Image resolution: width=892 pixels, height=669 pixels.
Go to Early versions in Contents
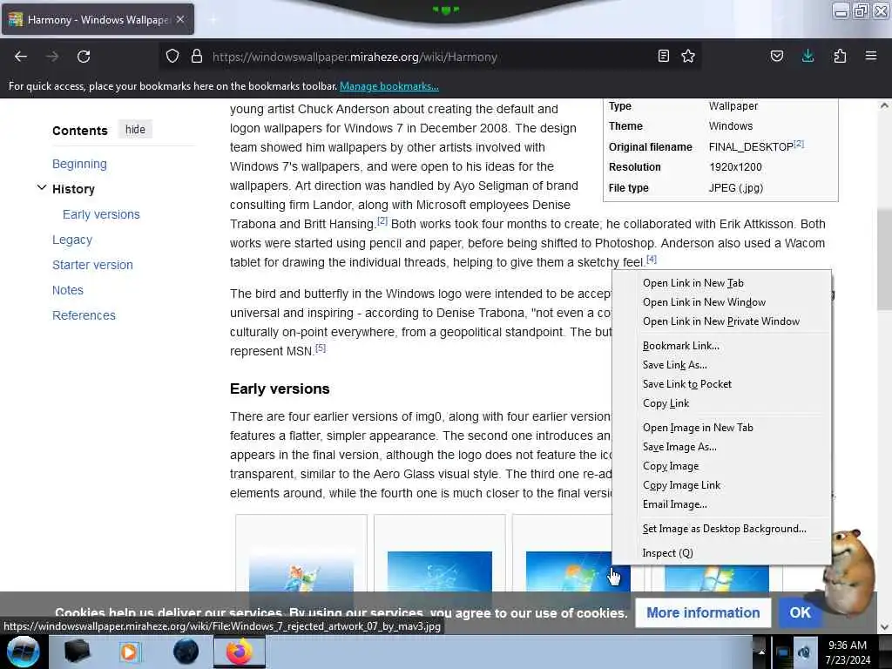(101, 214)
